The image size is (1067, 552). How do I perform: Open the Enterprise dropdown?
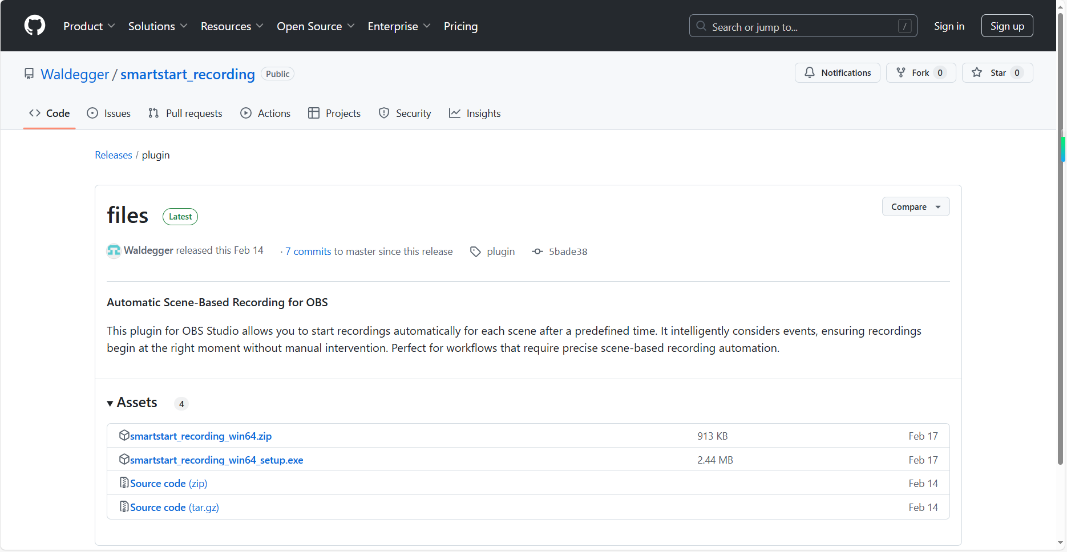[399, 26]
